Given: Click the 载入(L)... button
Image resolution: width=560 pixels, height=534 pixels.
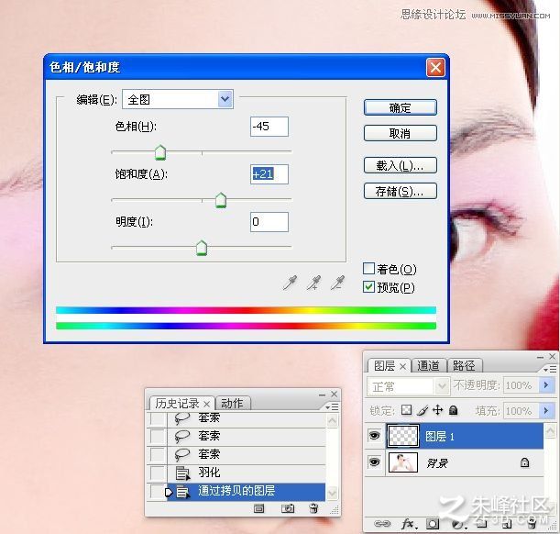Looking at the screenshot, I should click(400, 165).
